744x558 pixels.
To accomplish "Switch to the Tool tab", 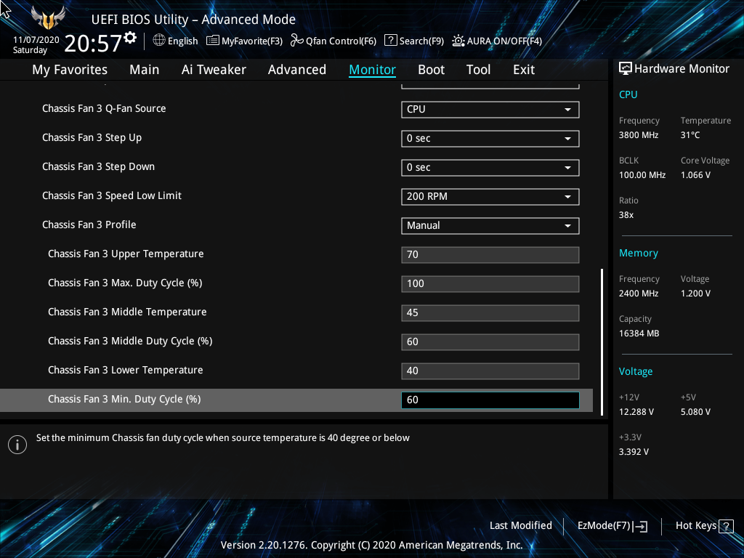I will 478,70.
